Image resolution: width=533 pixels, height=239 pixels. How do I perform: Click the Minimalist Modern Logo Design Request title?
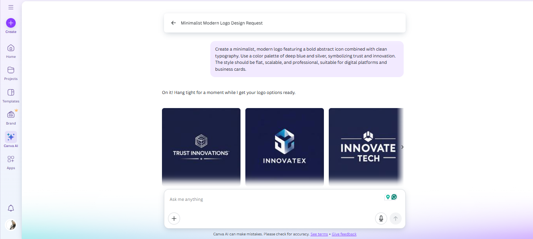(x=222, y=23)
